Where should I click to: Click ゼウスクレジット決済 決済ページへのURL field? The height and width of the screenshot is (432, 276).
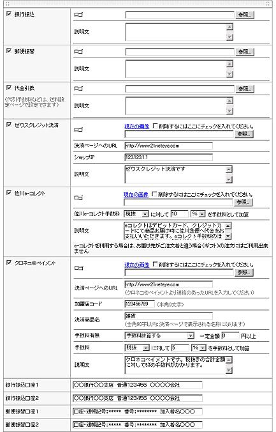[169, 146]
